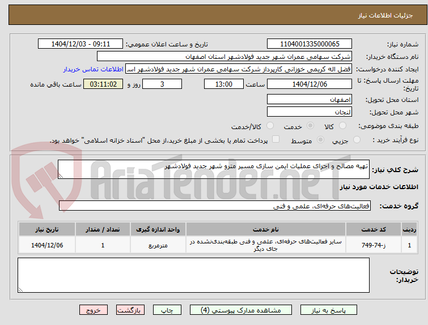Click the شماره نیاز number field
The width and height of the screenshot is (428, 325).
coord(310,44)
